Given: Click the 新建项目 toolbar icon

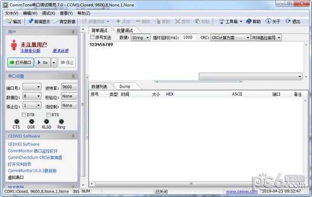Looking at the screenshot, I should (x=85, y=21).
